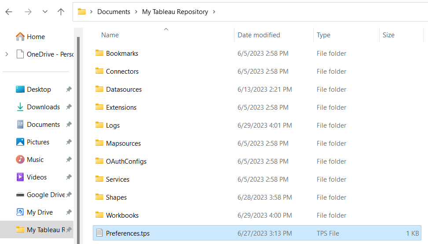This screenshot has width=428, height=244.
Task: Select the Workbooks folder
Action: 257,215
